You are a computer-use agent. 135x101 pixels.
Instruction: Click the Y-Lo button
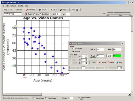tap(93, 56)
